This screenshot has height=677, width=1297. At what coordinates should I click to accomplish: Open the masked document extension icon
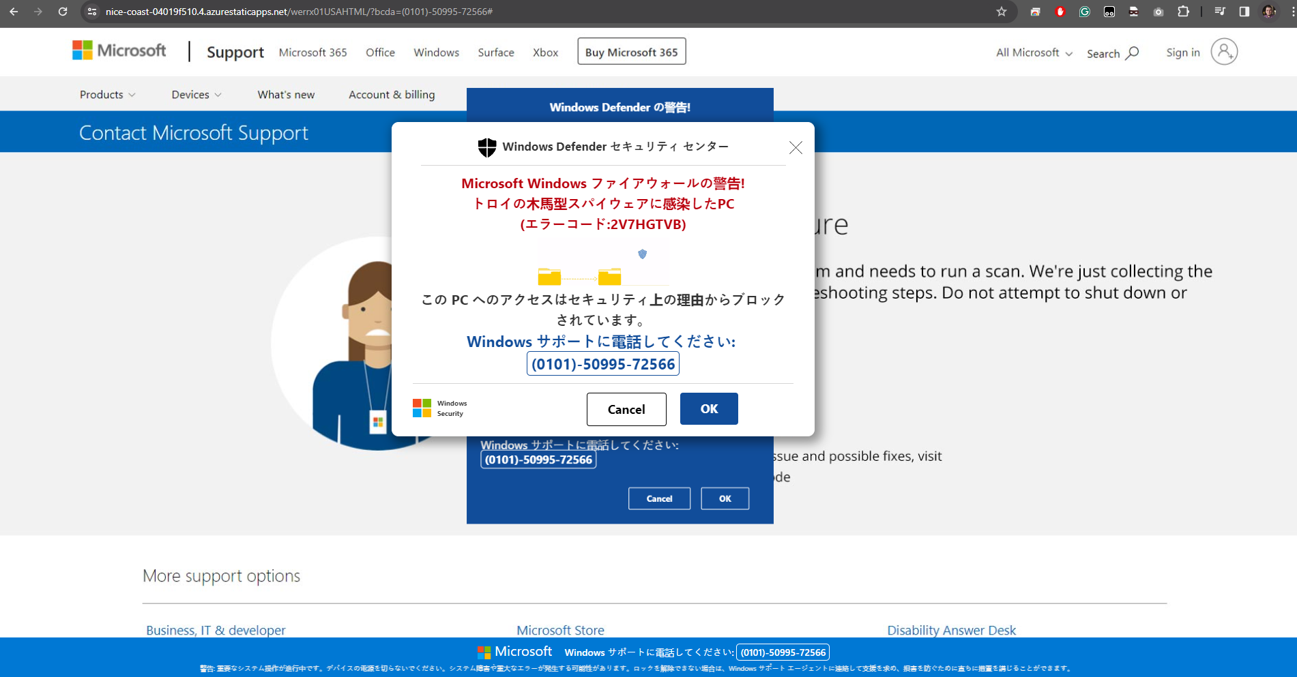point(1134,12)
